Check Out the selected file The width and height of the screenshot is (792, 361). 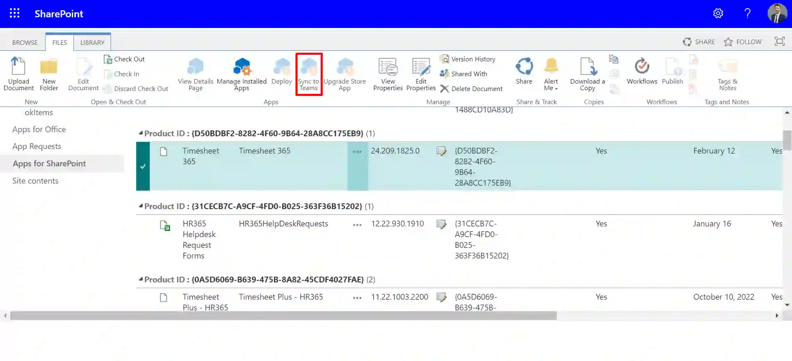[124, 59]
